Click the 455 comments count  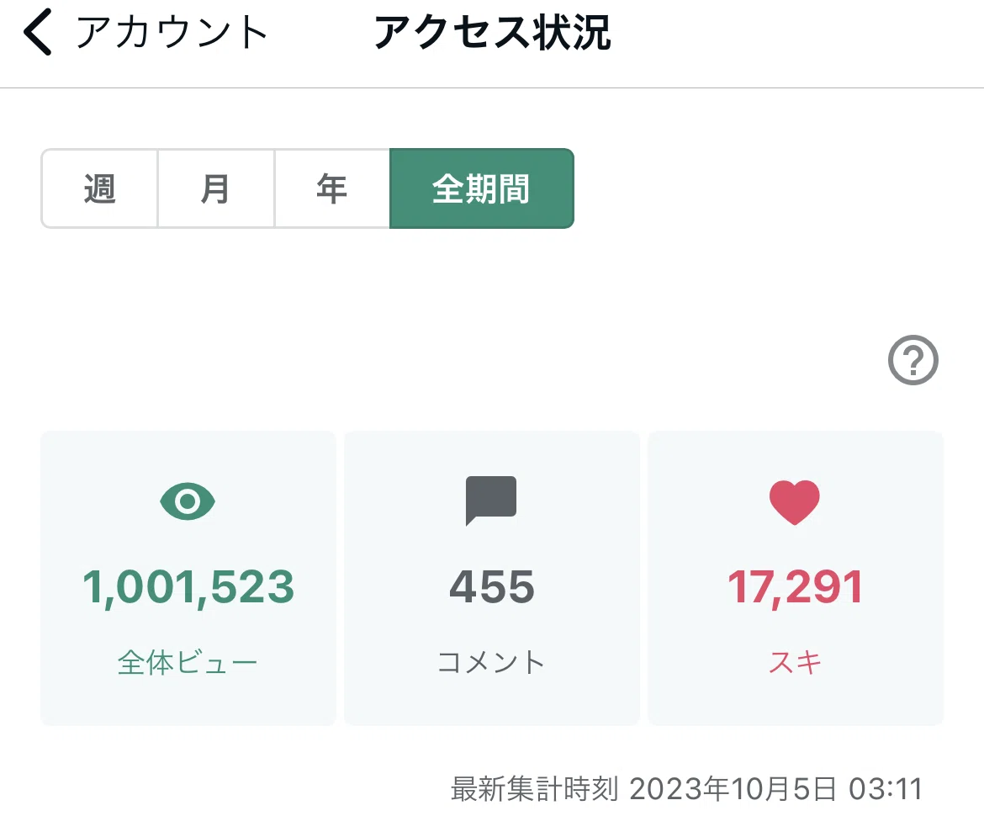492,588
